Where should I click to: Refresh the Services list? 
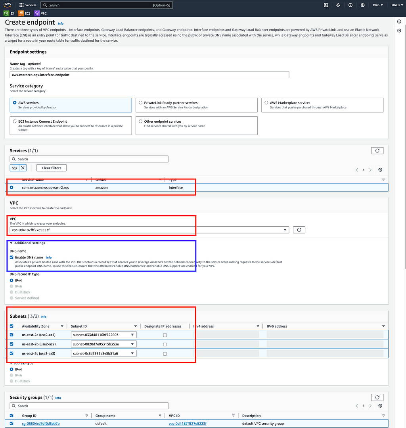[377, 151]
